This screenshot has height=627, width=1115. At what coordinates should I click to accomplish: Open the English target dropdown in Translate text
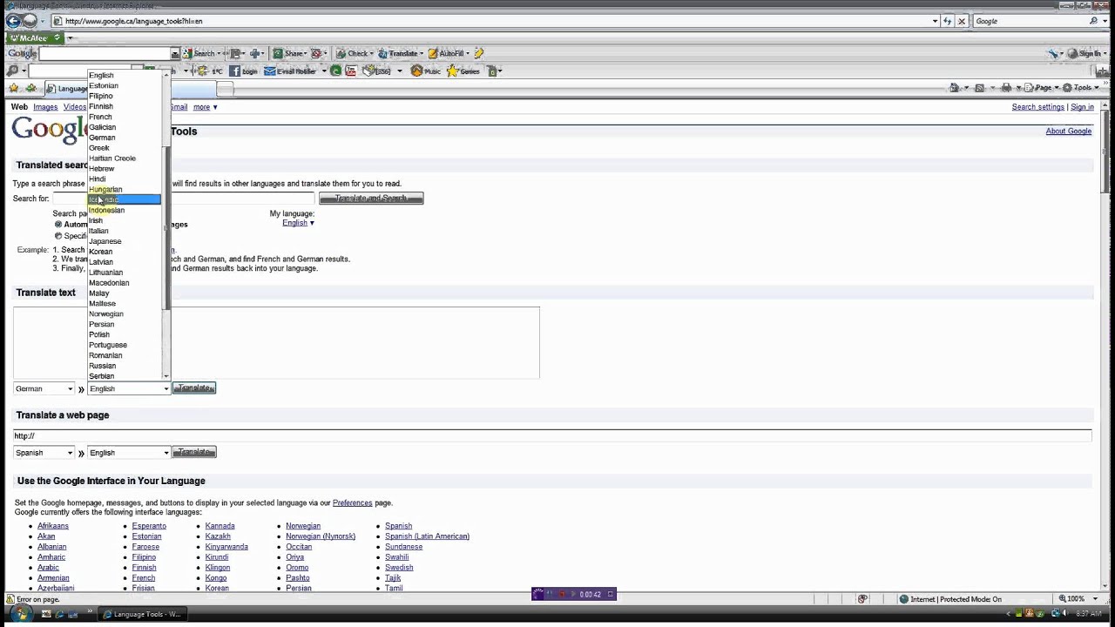click(x=129, y=388)
